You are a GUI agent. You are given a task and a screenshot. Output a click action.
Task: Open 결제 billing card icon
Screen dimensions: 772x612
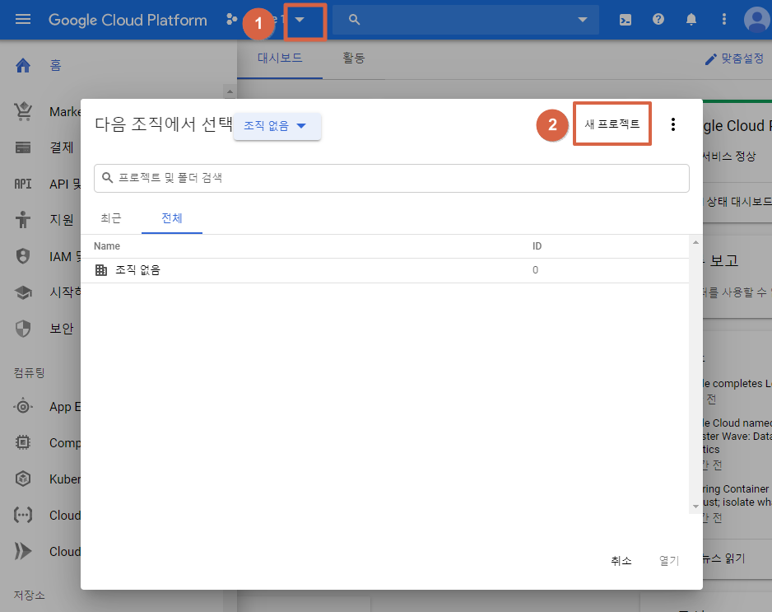pos(23,147)
